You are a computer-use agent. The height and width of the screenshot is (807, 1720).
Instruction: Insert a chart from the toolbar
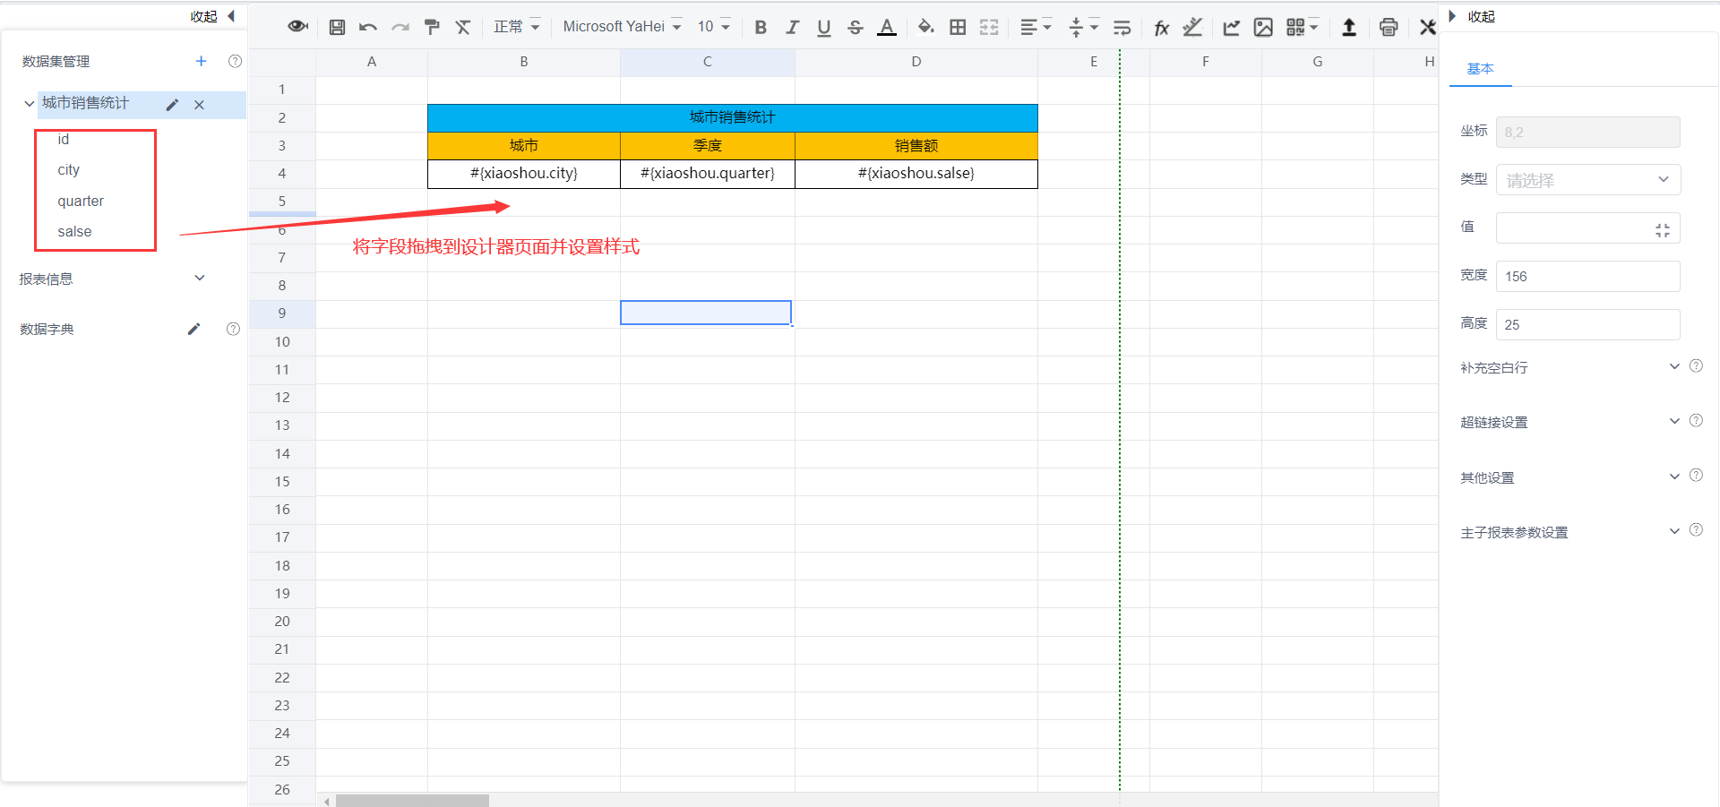1232,27
